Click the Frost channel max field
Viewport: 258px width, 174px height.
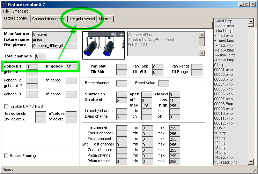coord(175,139)
